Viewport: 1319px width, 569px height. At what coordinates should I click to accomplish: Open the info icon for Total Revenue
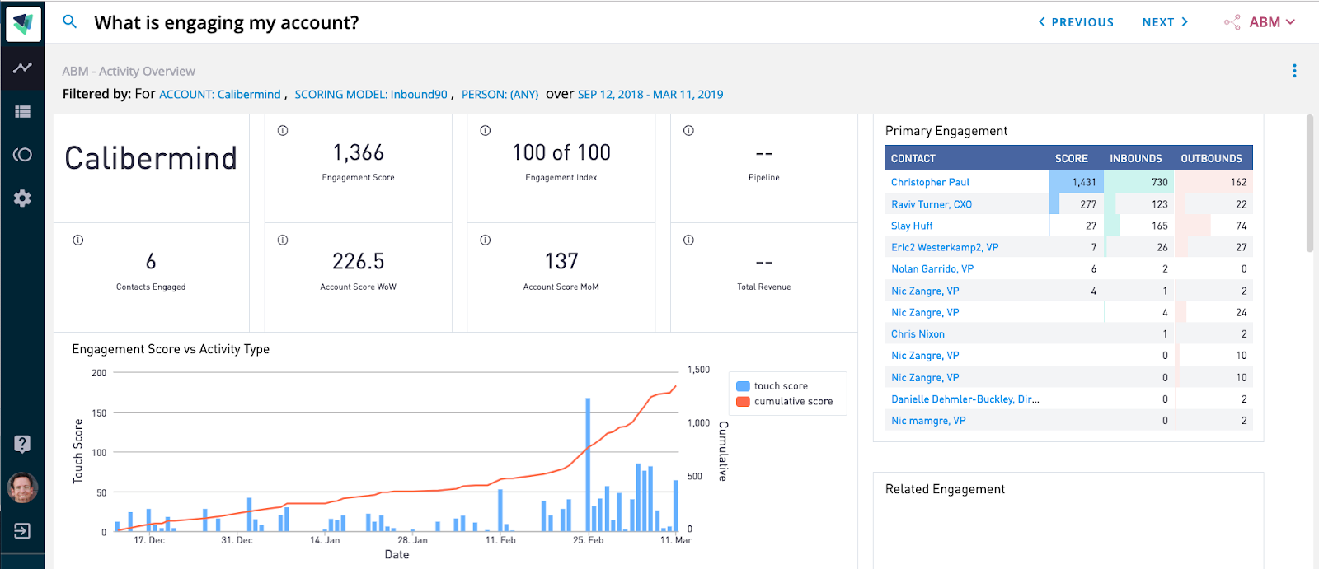(688, 240)
